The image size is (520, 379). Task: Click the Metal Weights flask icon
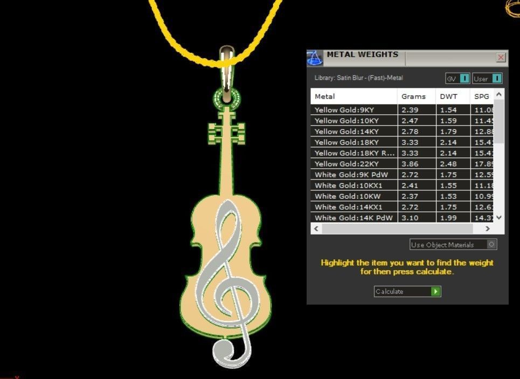coord(315,58)
